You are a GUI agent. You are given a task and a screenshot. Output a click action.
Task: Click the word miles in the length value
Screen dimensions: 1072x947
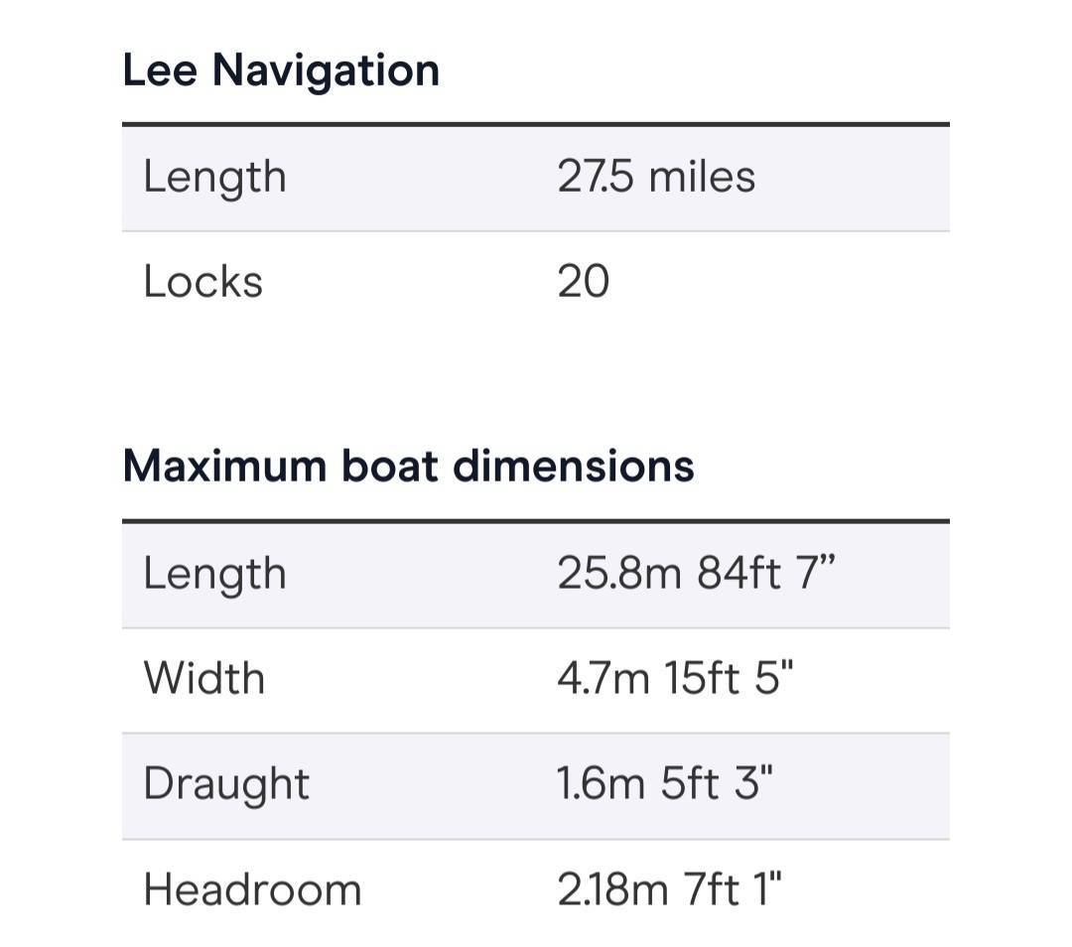(702, 177)
